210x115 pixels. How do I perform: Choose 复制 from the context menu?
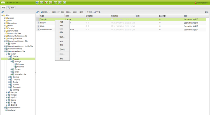[x=62, y=26]
